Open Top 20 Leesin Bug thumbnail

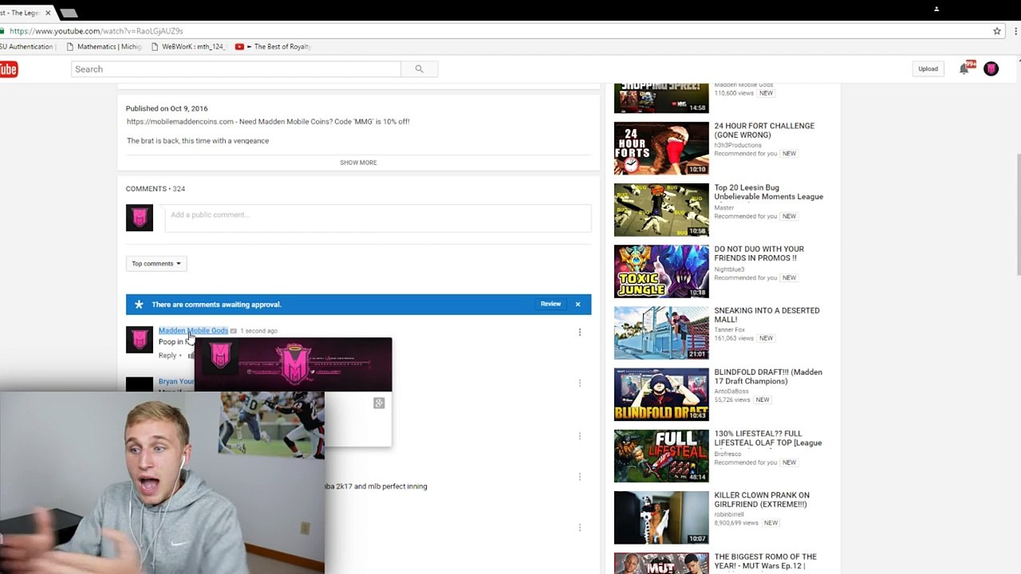click(661, 210)
